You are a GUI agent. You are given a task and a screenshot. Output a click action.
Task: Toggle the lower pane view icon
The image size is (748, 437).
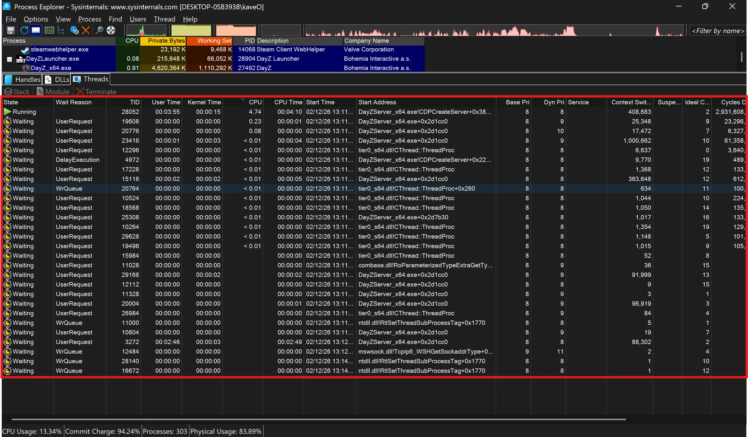(36, 30)
